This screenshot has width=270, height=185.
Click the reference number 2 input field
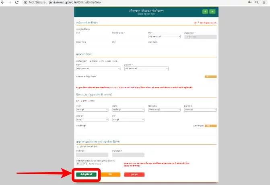pyautogui.click(x=128, y=155)
